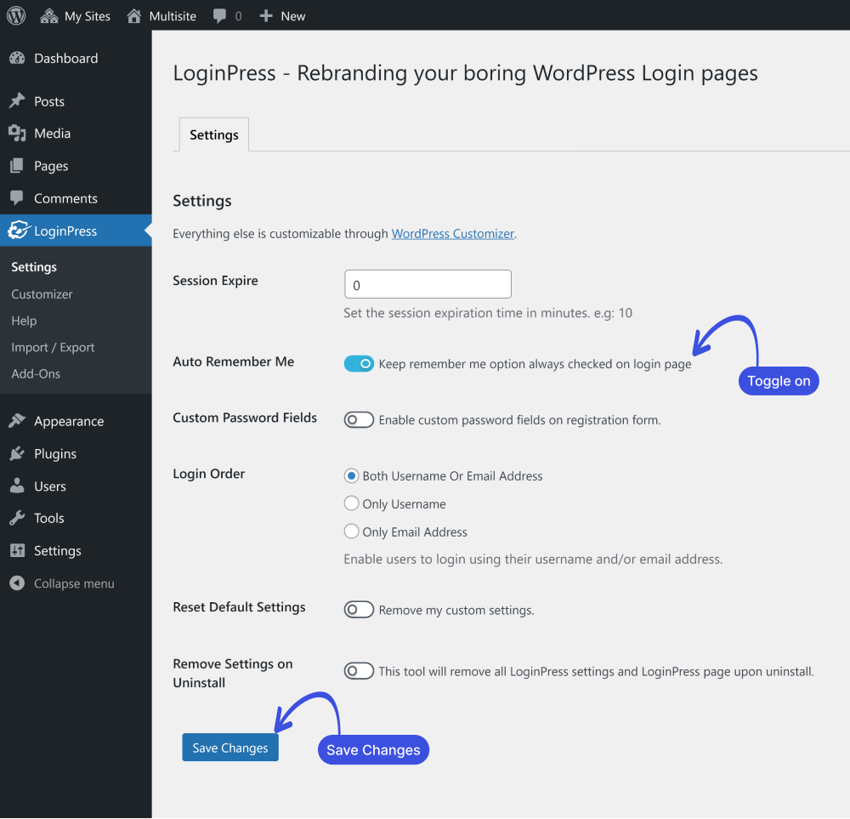Open the Users menu
Screen dimensions: 850x819
[x=76, y=486]
